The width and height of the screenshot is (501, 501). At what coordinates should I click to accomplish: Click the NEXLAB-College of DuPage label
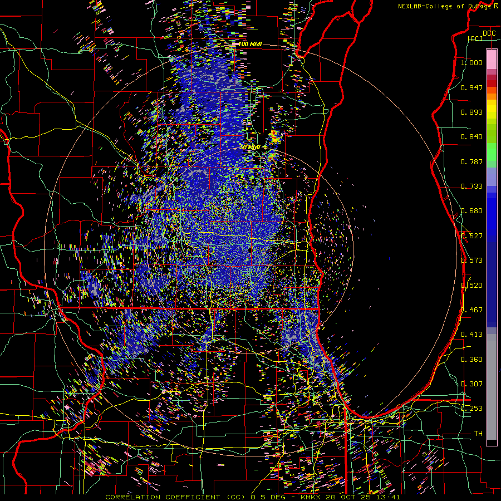point(449,6)
